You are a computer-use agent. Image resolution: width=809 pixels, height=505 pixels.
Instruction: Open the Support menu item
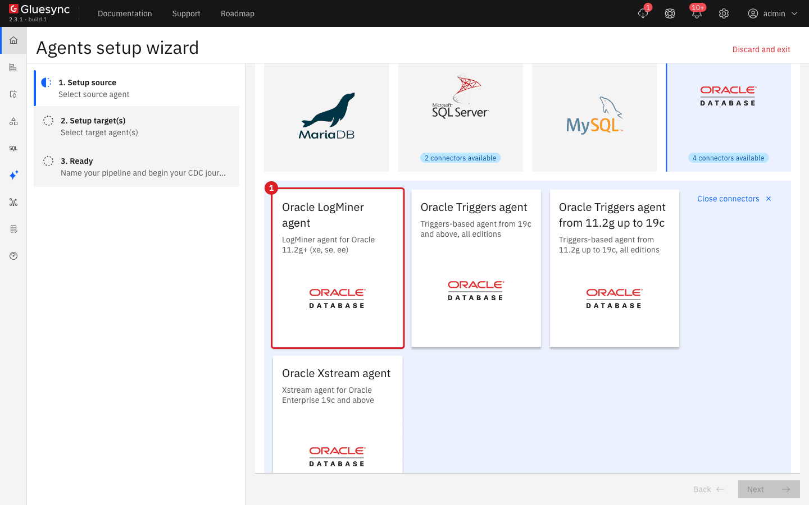coord(187,13)
